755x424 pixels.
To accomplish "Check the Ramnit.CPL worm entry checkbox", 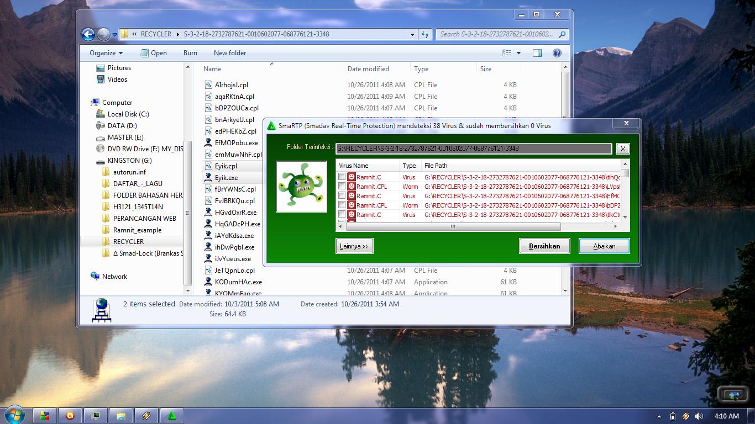I will point(342,187).
